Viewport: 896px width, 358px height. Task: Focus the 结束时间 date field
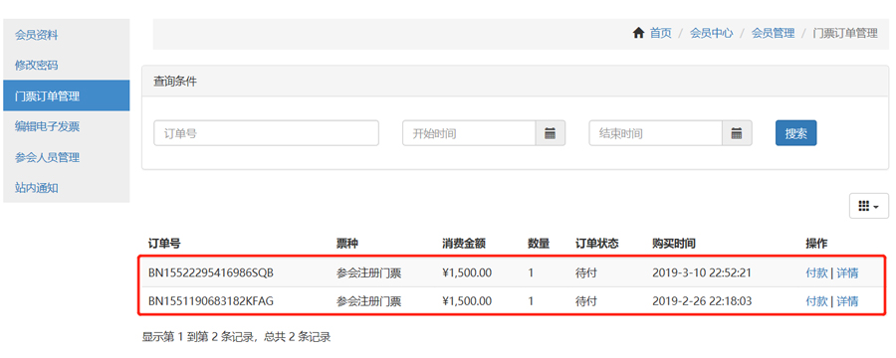click(x=656, y=133)
